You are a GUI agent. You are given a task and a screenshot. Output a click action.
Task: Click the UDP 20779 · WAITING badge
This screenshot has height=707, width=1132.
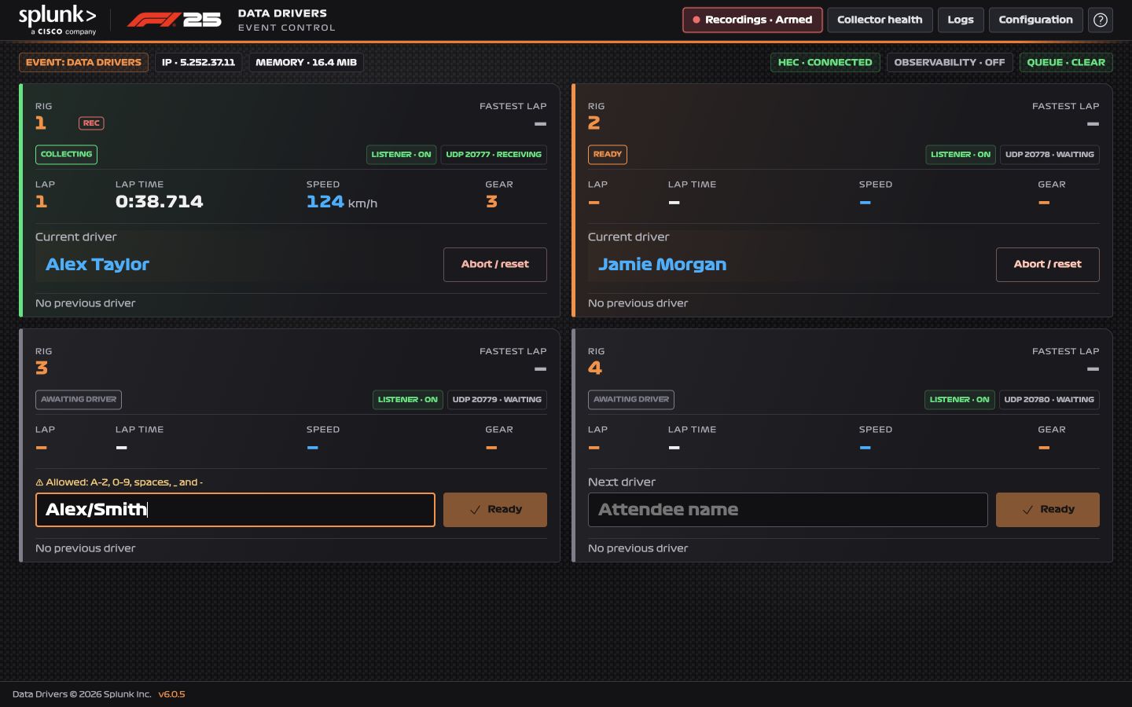(497, 400)
